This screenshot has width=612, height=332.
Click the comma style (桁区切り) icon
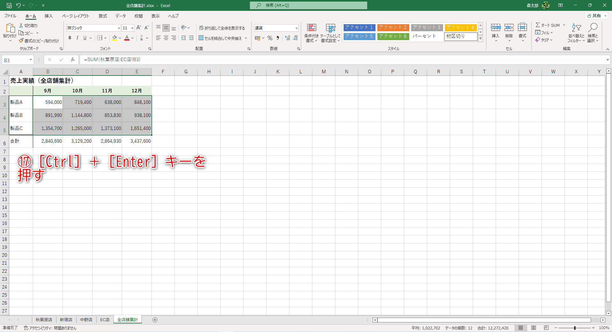pyautogui.click(x=277, y=38)
